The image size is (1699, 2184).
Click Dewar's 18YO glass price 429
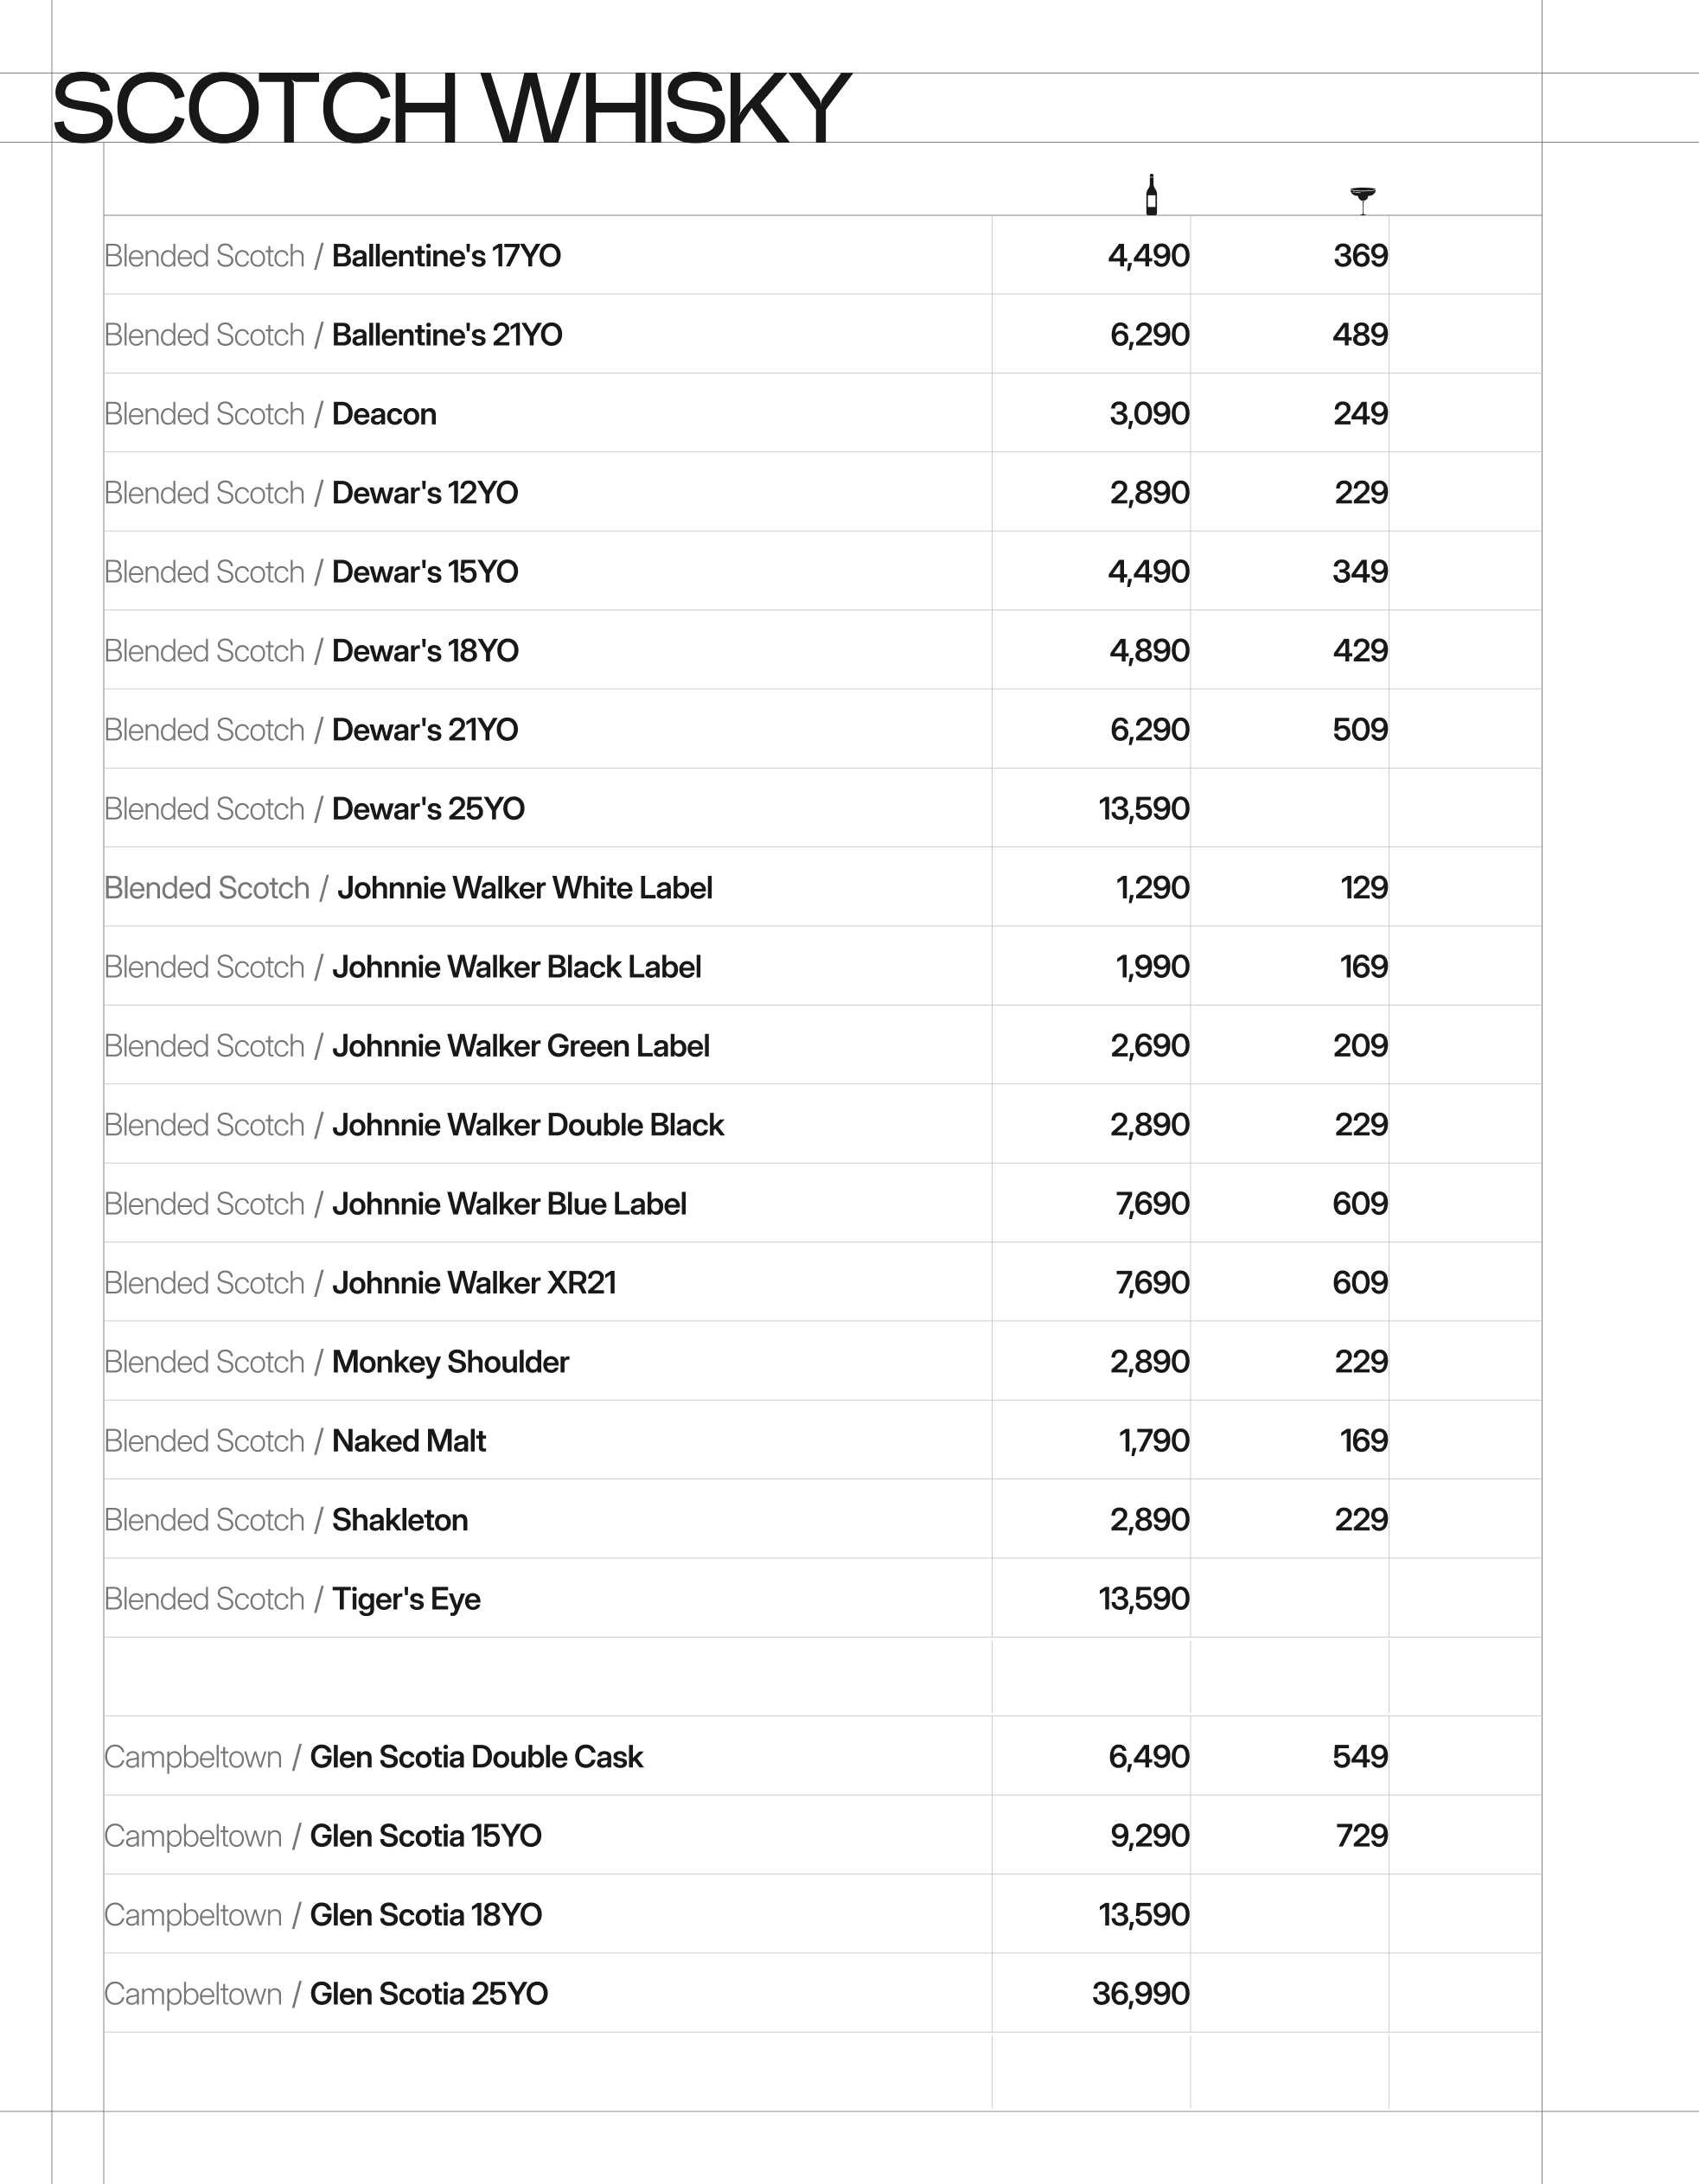tap(1359, 651)
